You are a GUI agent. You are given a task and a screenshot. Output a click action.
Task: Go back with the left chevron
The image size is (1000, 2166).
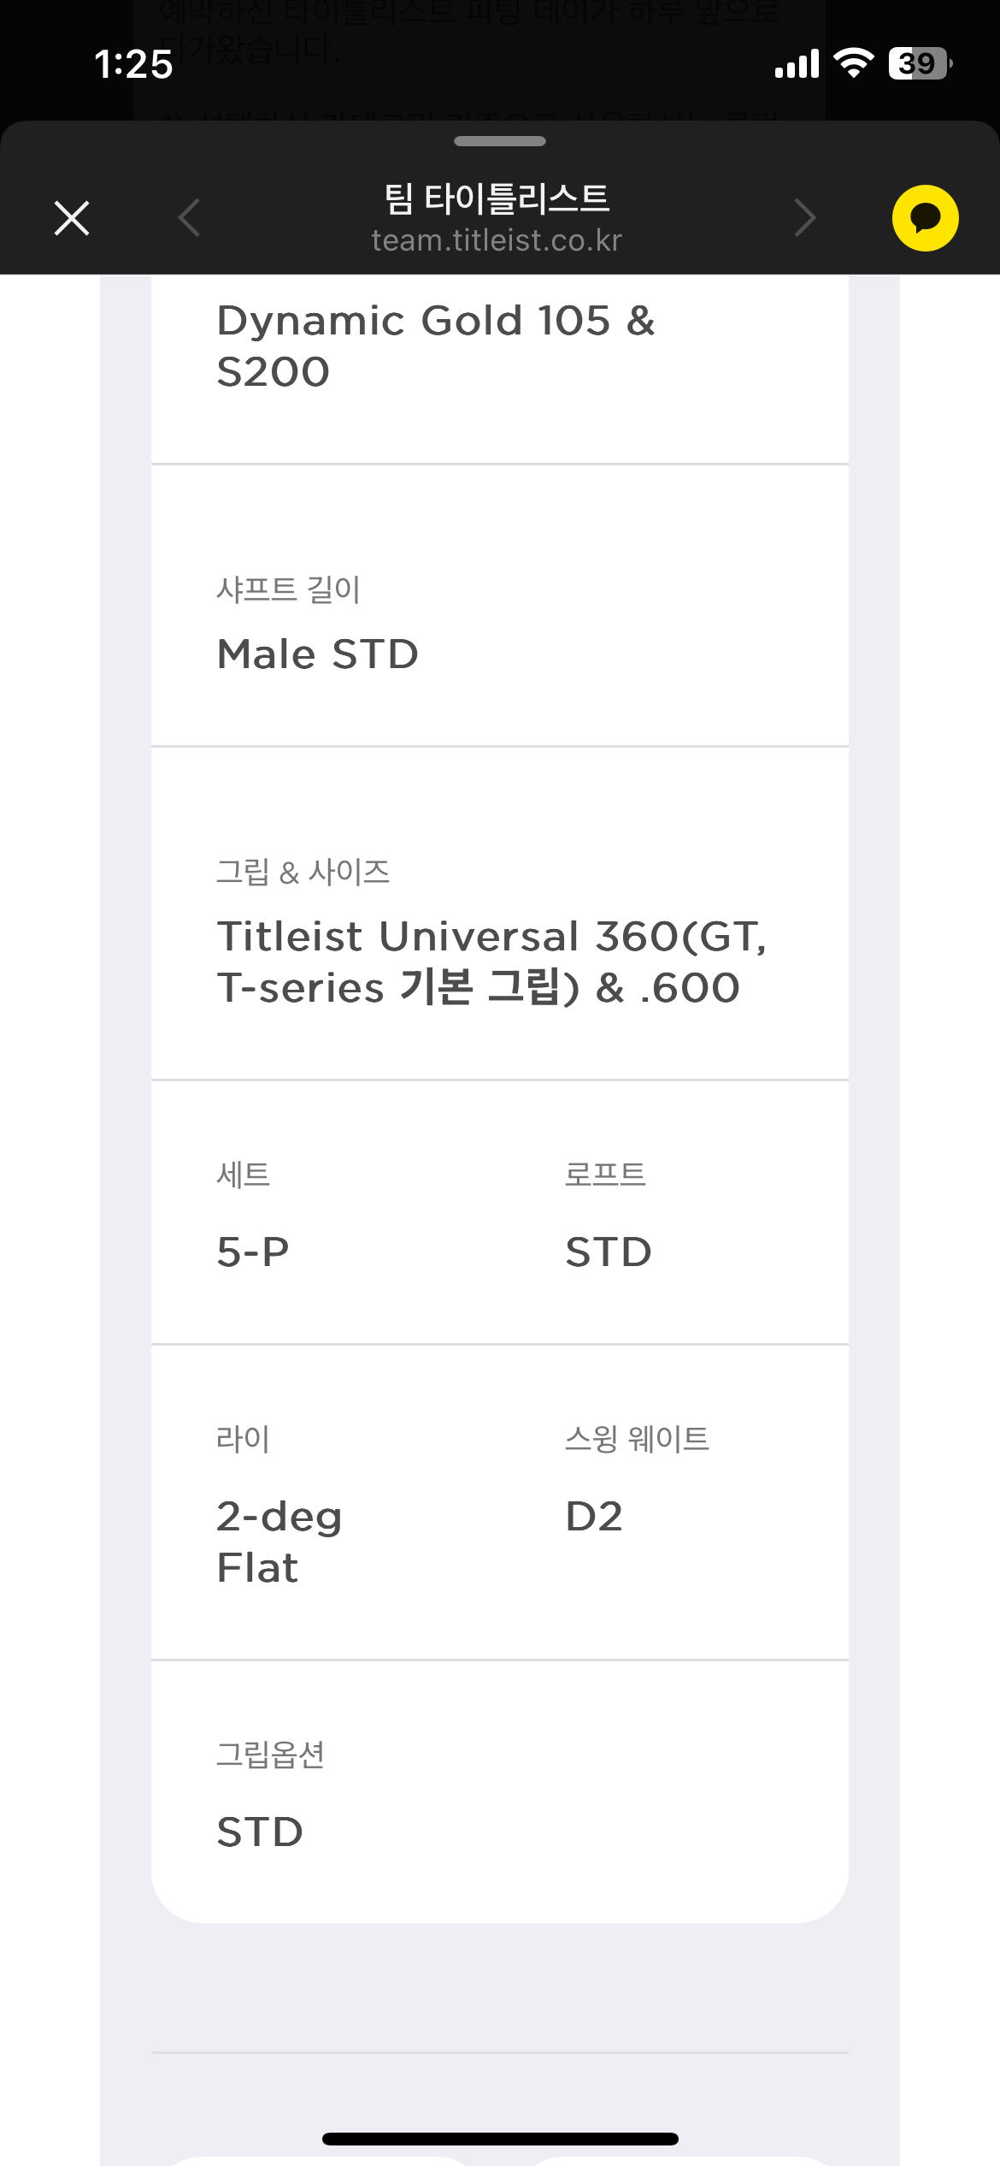click(x=189, y=217)
